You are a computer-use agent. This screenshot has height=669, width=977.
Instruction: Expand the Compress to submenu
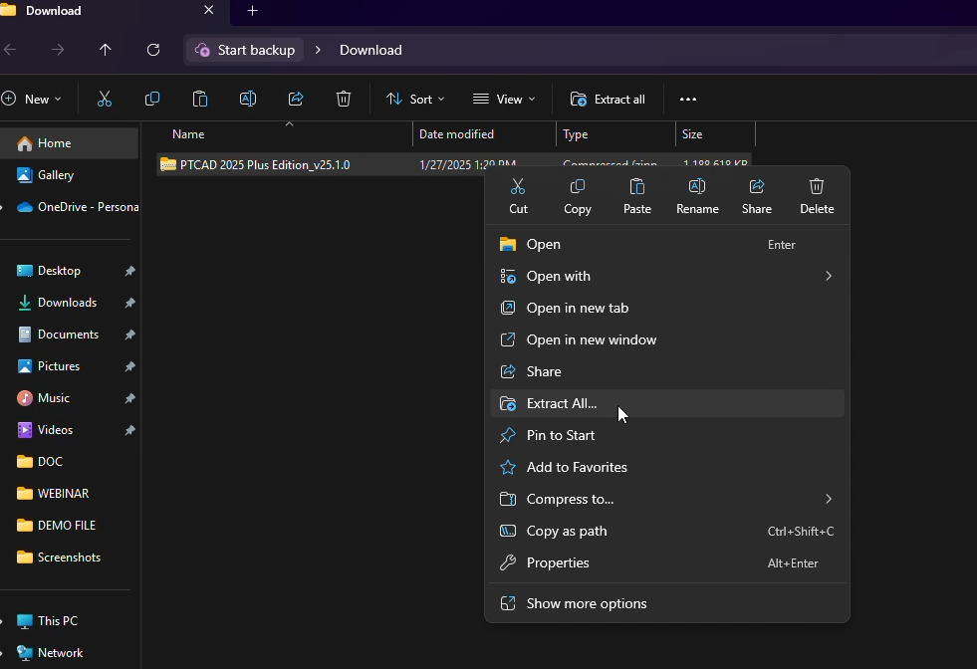(x=828, y=499)
